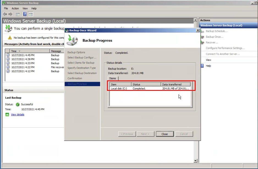This screenshot has height=169, width=258.
Task: Click Backup Schedule... in Actions pane
Action: pos(217,31)
